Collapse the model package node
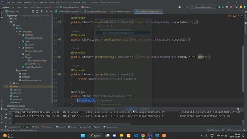This screenshot has width=247, height=139. coord(20,41)
